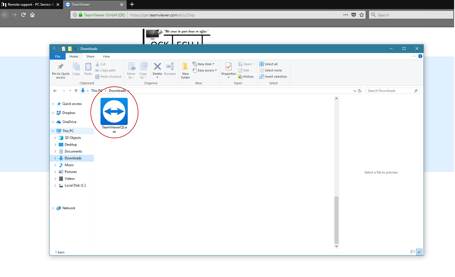Open Explorer Help question mark icon
This screenshot has height=277, width=455.
[420, 56]
